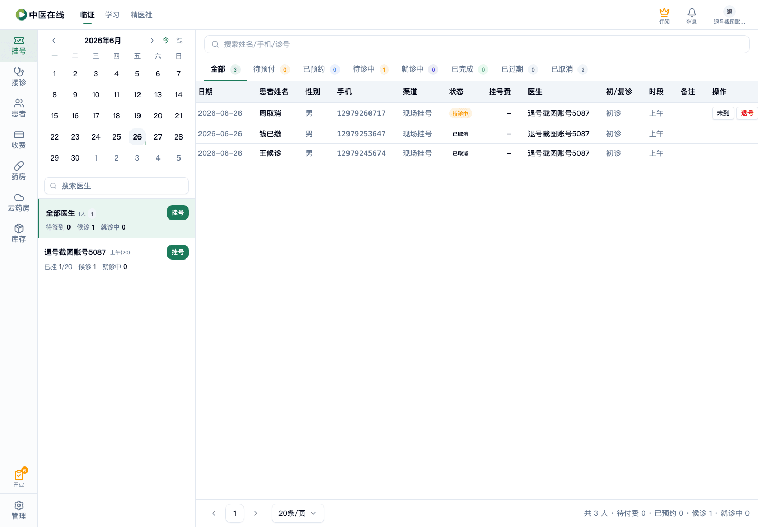758x527 pixels.
Task: Click phone number 12979253647
Action: 362,134
